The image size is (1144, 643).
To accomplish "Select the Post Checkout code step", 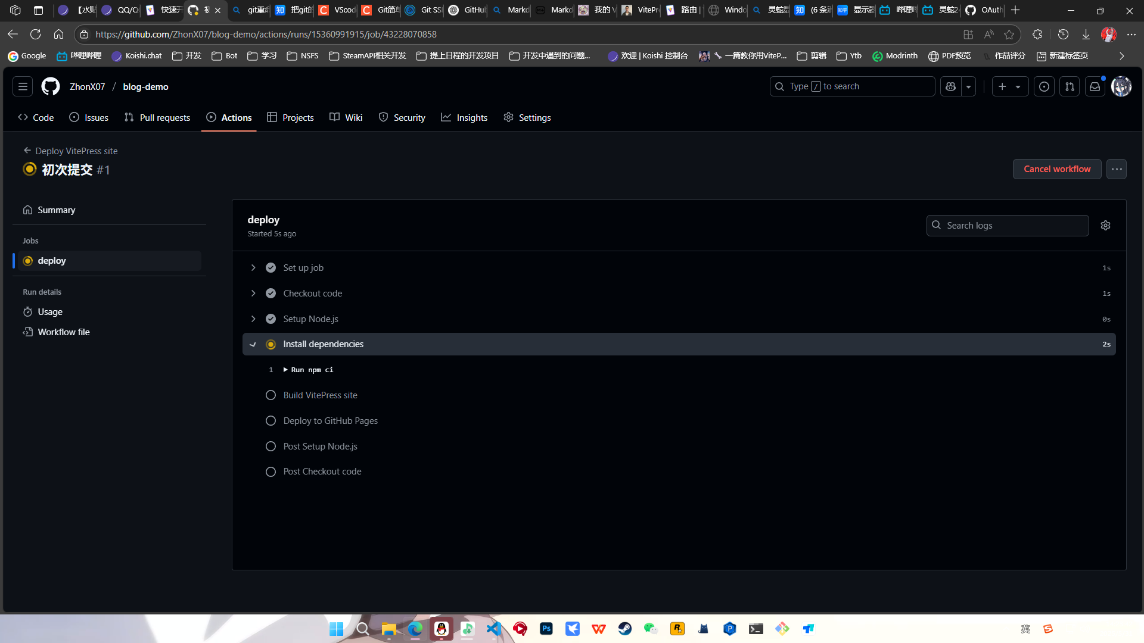I will (322, 472).
